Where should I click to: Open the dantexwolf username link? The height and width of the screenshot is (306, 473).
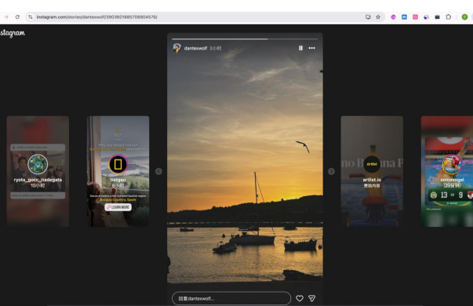[195, 49]
